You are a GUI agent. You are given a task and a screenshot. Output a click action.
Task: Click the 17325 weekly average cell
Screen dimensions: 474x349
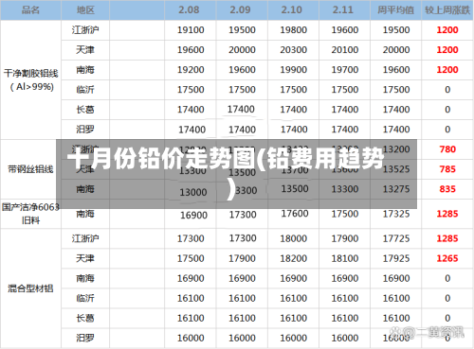[x=396, y=214]
